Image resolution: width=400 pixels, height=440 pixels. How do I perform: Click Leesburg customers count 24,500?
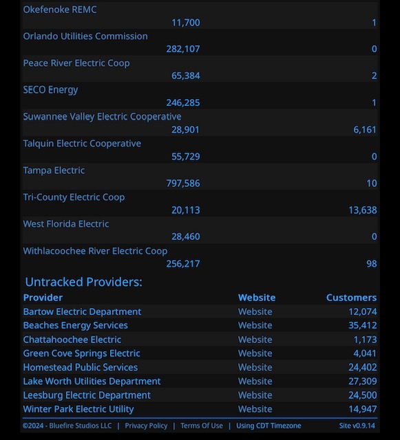coord(363,395)
